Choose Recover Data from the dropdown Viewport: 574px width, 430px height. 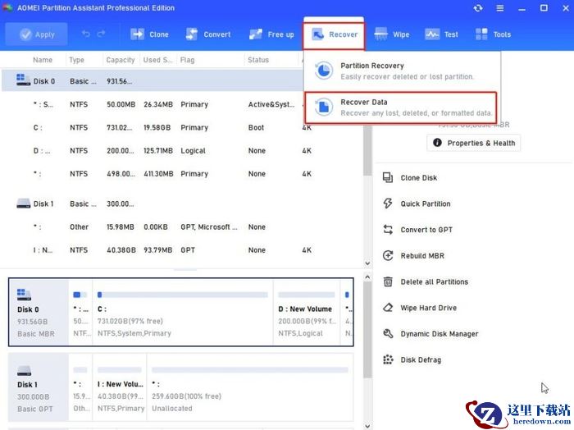pos(400,107)
